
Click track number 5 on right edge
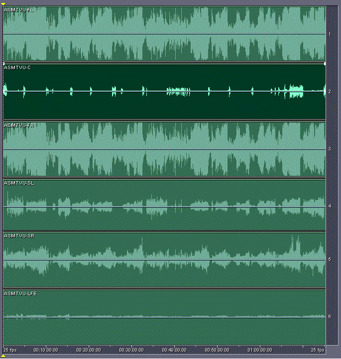(330, 259)
